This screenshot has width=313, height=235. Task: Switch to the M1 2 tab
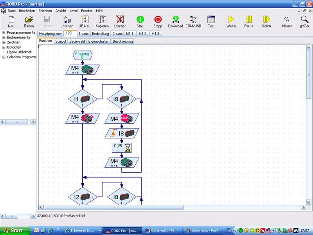click(142, 34)
